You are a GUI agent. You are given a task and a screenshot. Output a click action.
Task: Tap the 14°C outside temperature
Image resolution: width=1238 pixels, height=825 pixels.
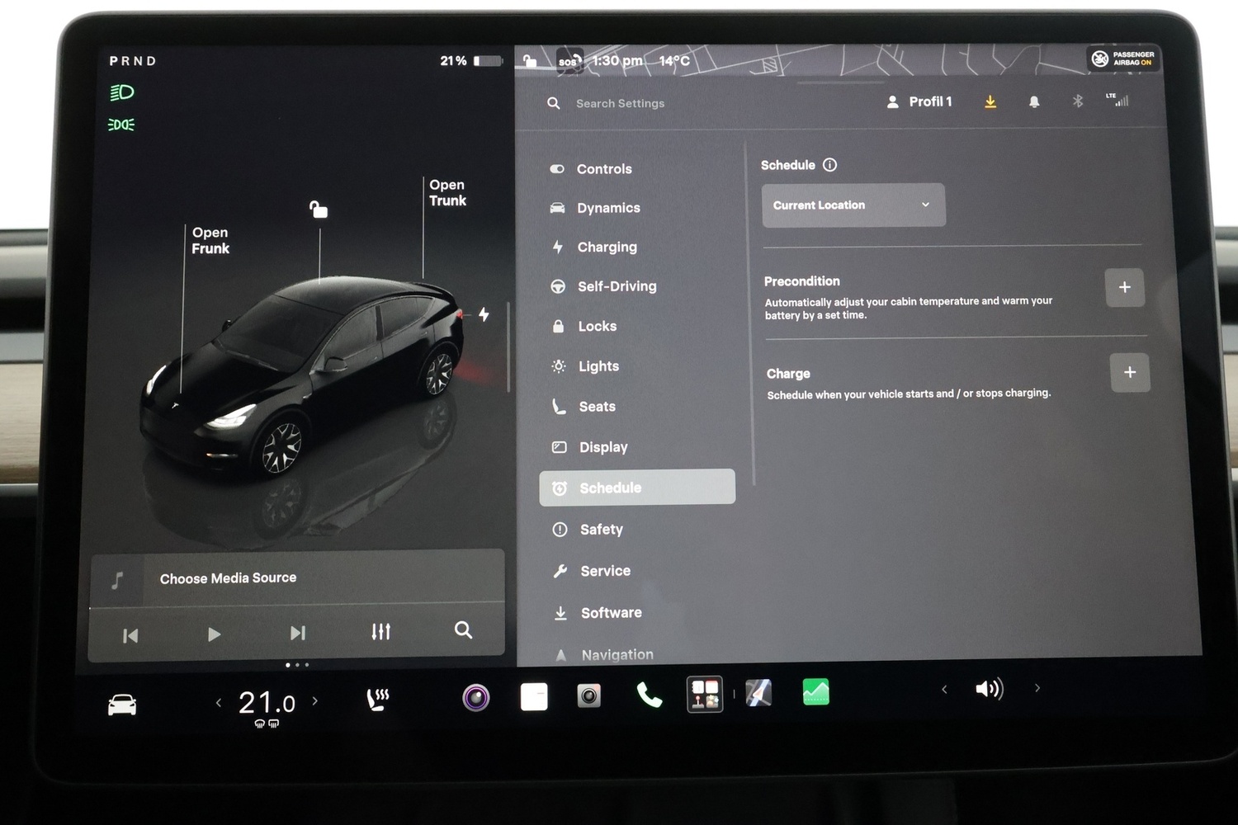[x=674, y=60]
